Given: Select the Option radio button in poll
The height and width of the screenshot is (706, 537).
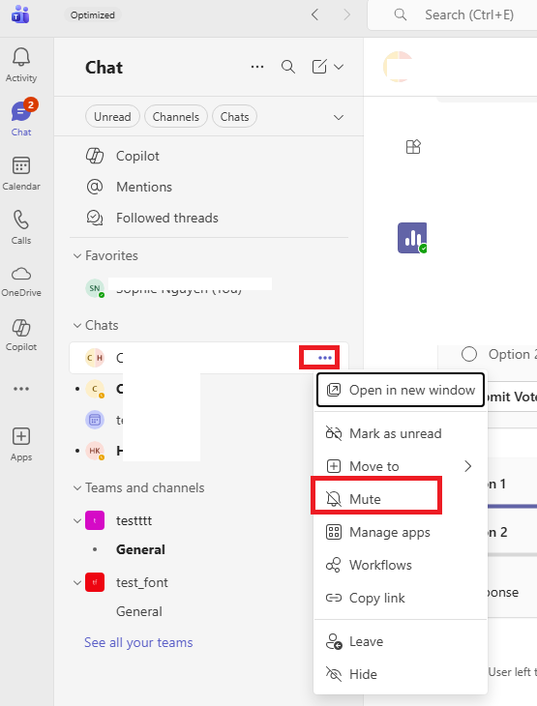Looking at the screenshot, I should (469, 354).
